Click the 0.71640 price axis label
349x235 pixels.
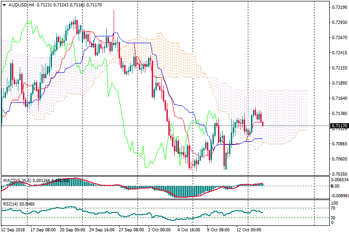coord(339,98)
